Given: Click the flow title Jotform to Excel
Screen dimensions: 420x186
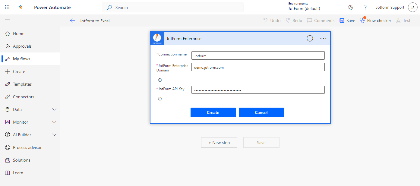Looking at the screenshot, I should [x=95, y=21].
